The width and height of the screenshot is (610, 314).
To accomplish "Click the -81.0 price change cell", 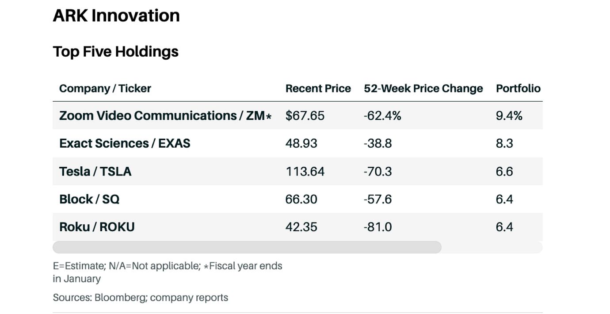I will 377,227.
